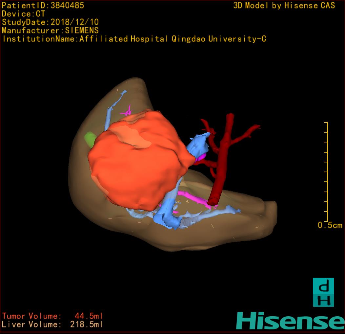Click the Liver Volume 218.5ml readout
Image resolution: width=345 pixels, height=334 pixels.
coord(52,325)
